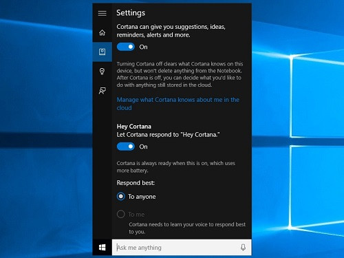
Task: Click 'Cortana needs to learn your voice' text
Action: click(x=187, y=228)
